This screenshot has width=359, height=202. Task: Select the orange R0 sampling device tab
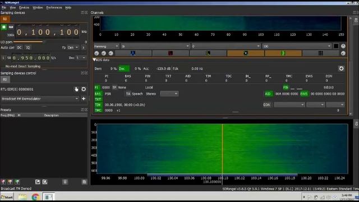coord(5,19)
